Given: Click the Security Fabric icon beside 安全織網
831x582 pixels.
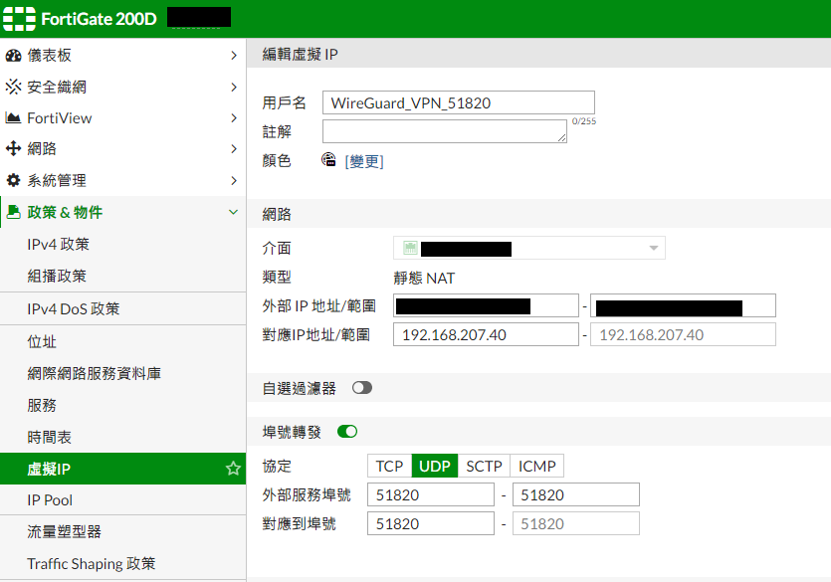Looking at the screenshot, I should coord(13,87).
